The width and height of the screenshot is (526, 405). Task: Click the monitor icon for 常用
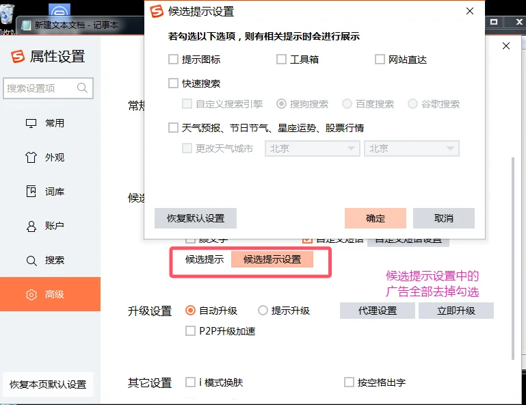coord(31,123)
